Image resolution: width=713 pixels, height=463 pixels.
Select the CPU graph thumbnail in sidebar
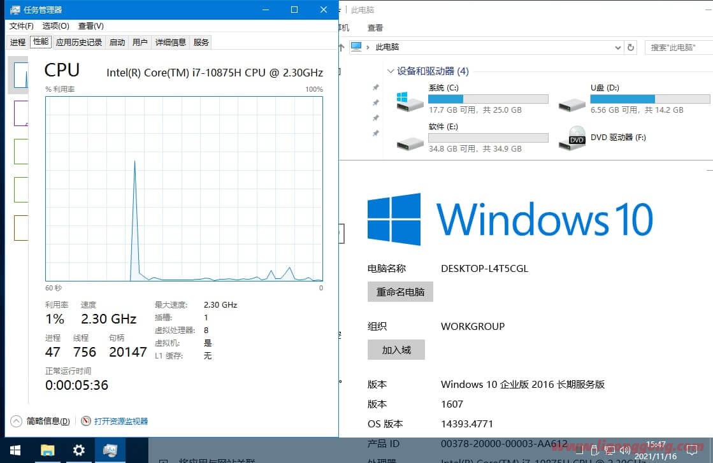coord(20,75)
